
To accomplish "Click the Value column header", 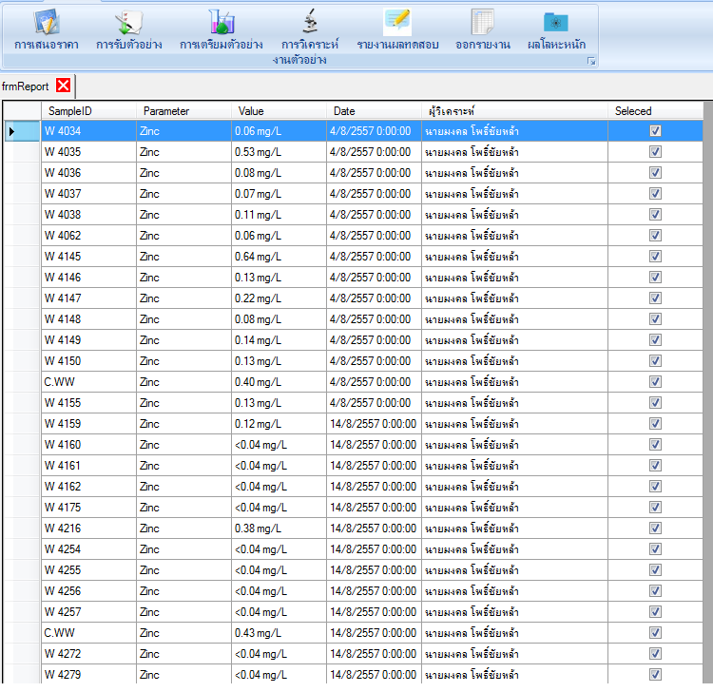I will (x=279, y=111).
